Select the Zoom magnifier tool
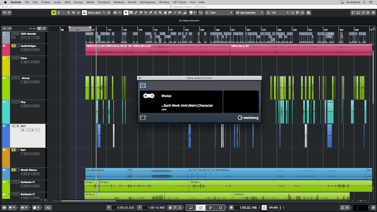Screen dimensions: 377x212 point(160,12)
